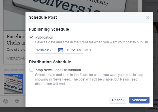The width and height of the screenshot is (158, 112).
Task: Click the emoji smiley icon
Action: tap(6, 101)
